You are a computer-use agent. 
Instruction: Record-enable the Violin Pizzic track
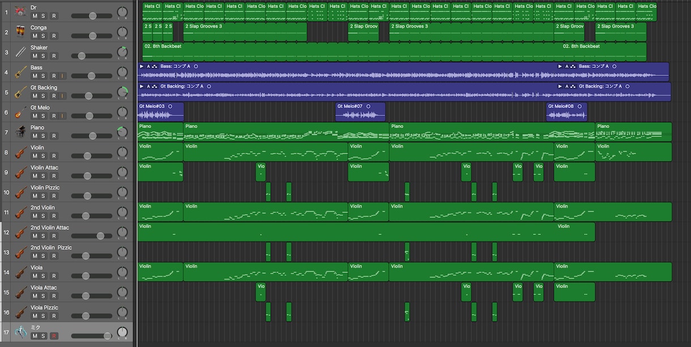coord(54,196)
